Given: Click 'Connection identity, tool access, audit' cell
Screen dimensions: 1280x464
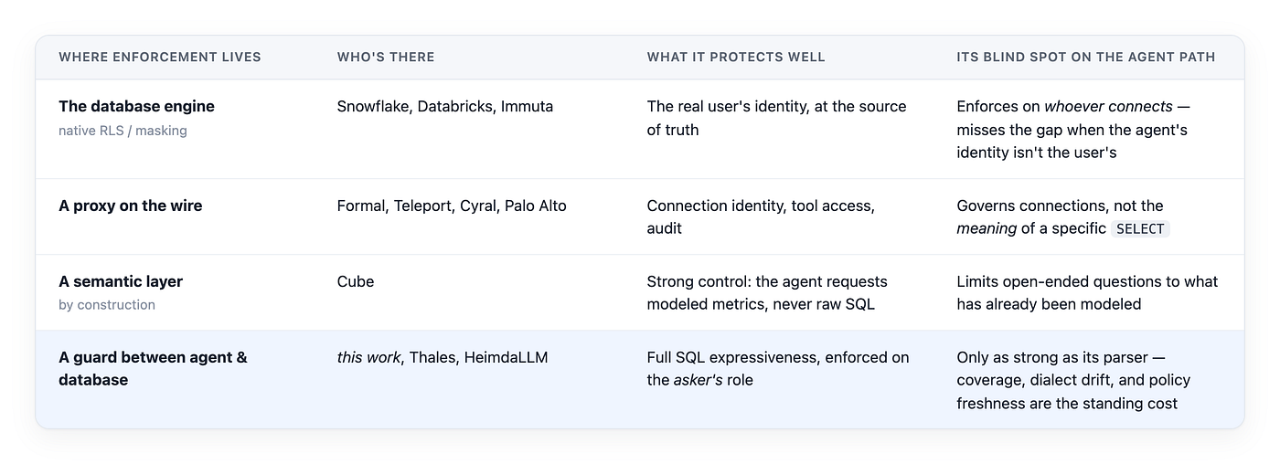Looking at the screenshot, I should tap(761, 216).
